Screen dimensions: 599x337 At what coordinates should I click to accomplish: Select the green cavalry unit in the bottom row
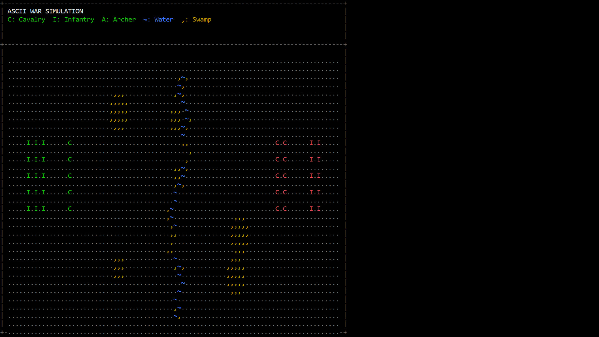click(x=70, y=209)
